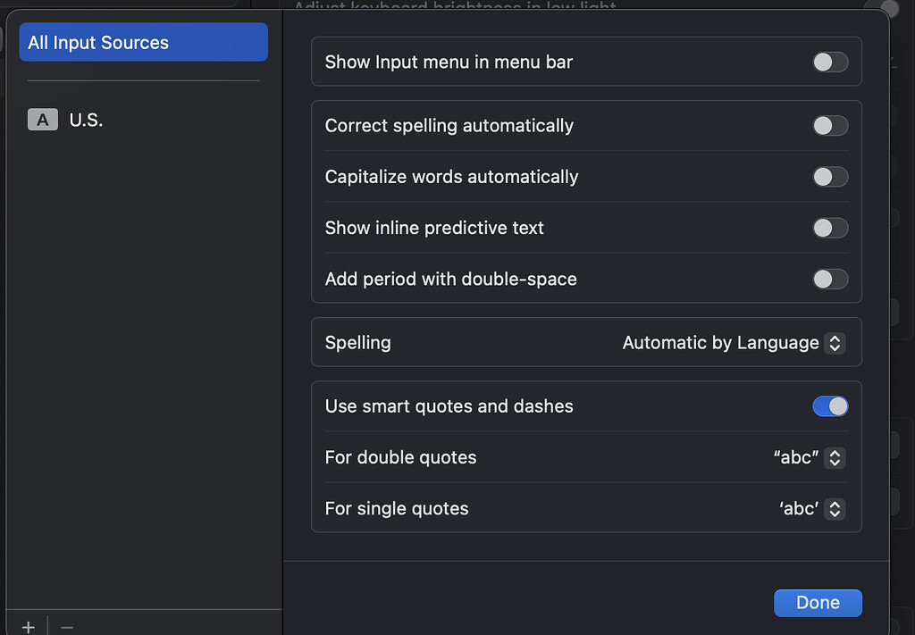Enable Show Input menu in menu bar

[829, 62]
